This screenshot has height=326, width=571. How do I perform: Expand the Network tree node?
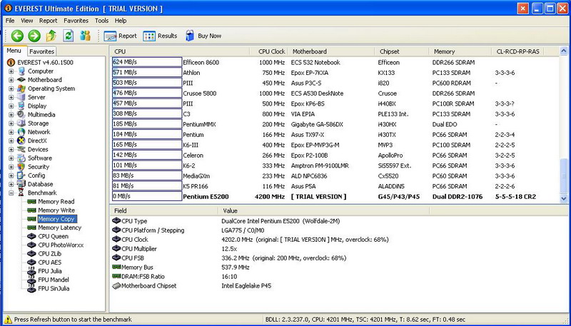click(x=11, y=132)
